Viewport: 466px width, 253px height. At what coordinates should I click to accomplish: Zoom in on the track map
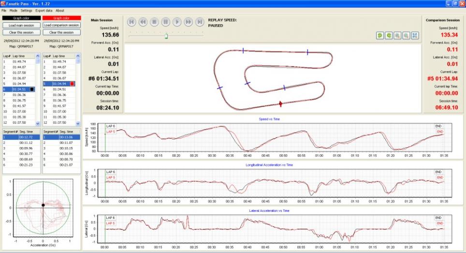pos(397,35)
